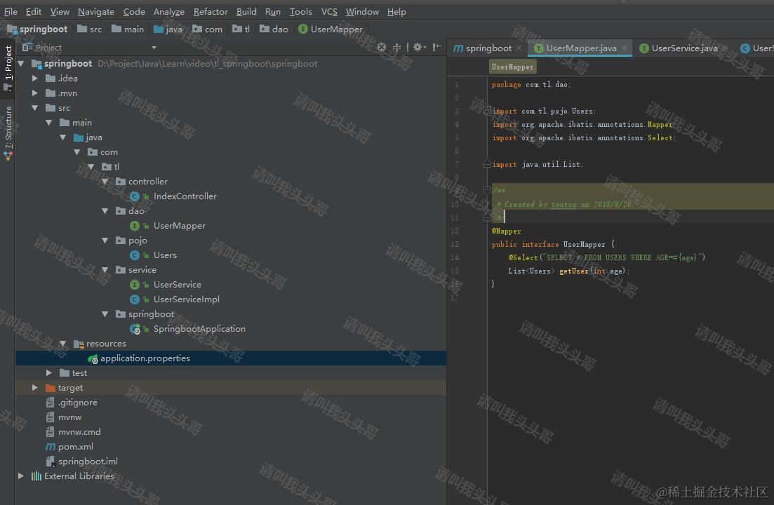This screenshot has height=505, width=774.
Task: Click the UserMapper breadcrumb icon in navigation bar
Action: click(x=303, y=29)
